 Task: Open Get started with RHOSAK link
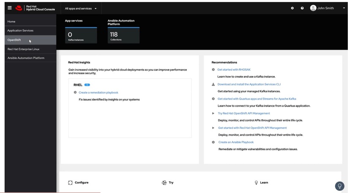pos(234,70)
